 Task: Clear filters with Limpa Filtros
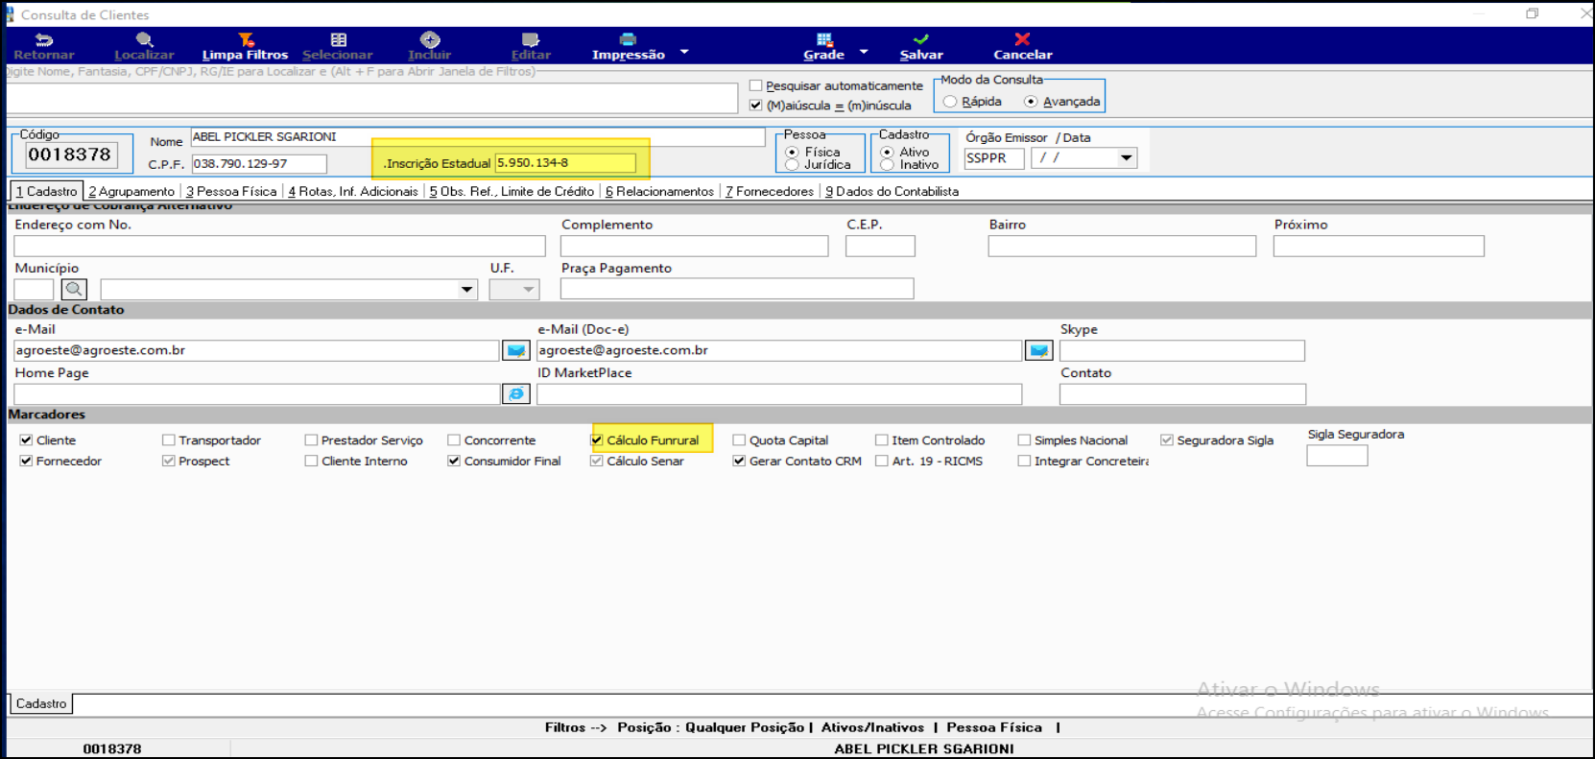point(245,46)
